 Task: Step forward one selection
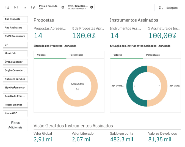(x=24, y=8)
